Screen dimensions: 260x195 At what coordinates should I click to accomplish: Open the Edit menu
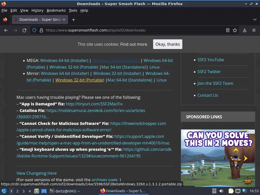[14, 10]
